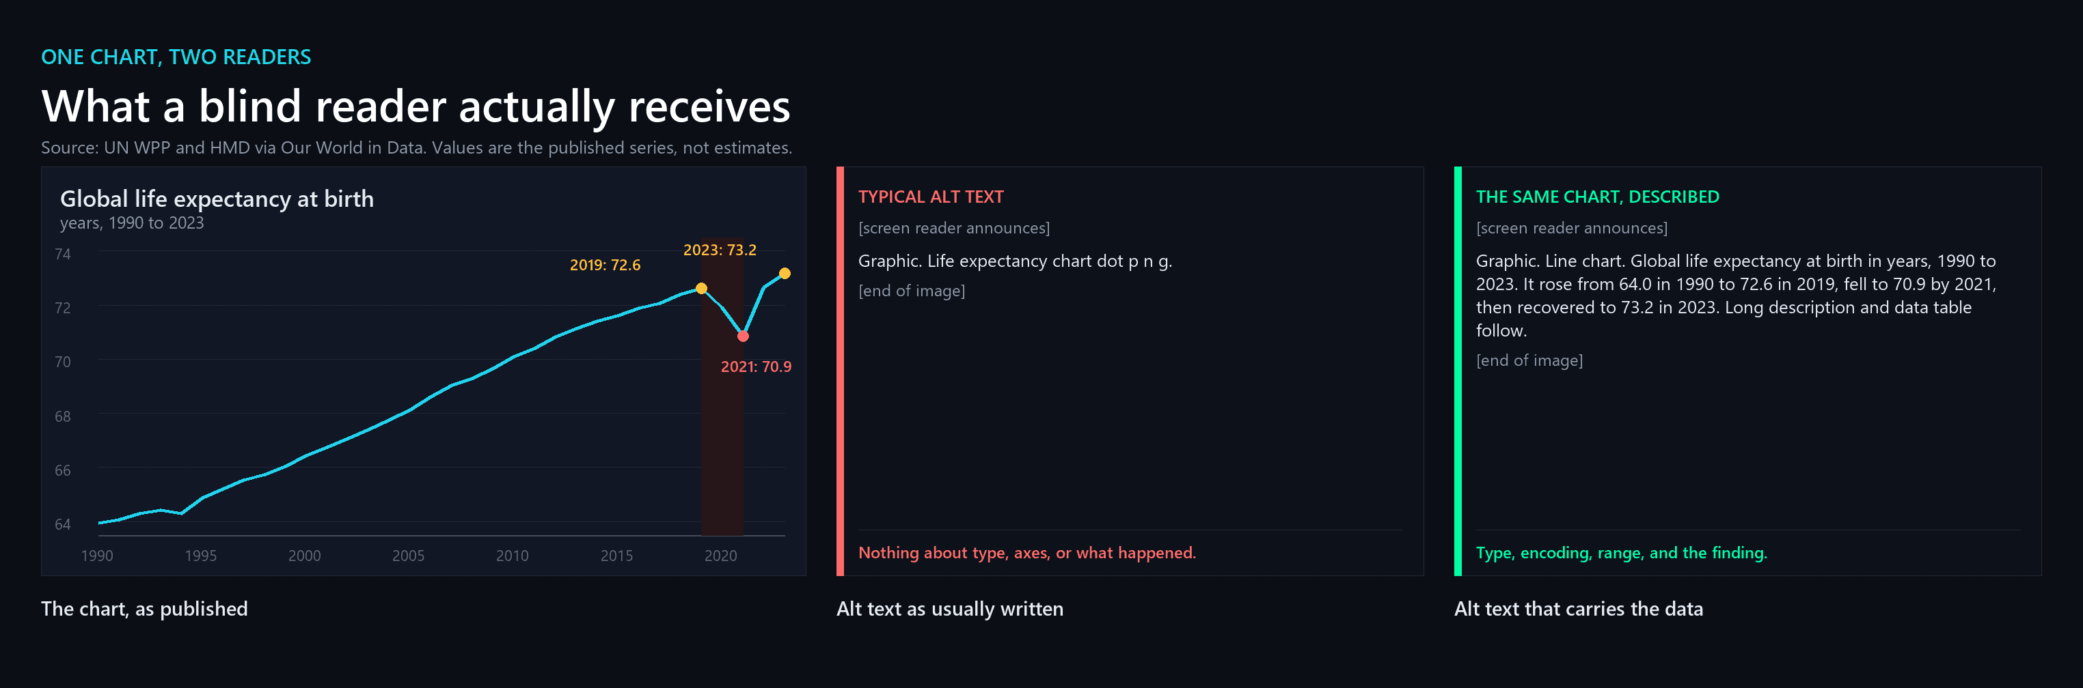Screen dimensions: 2083x688
Task: Click the caption 'Alt text that carries the data'
Action: tap(1579, 609)
